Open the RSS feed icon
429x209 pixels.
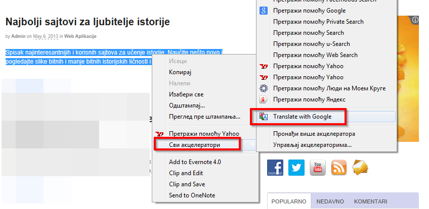click(339, 168)
